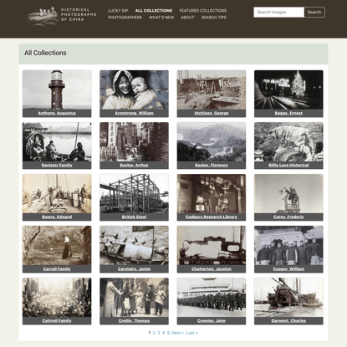Screen dimensions: 347x347
Task: Jump to the Last page link
Action: 191,333
